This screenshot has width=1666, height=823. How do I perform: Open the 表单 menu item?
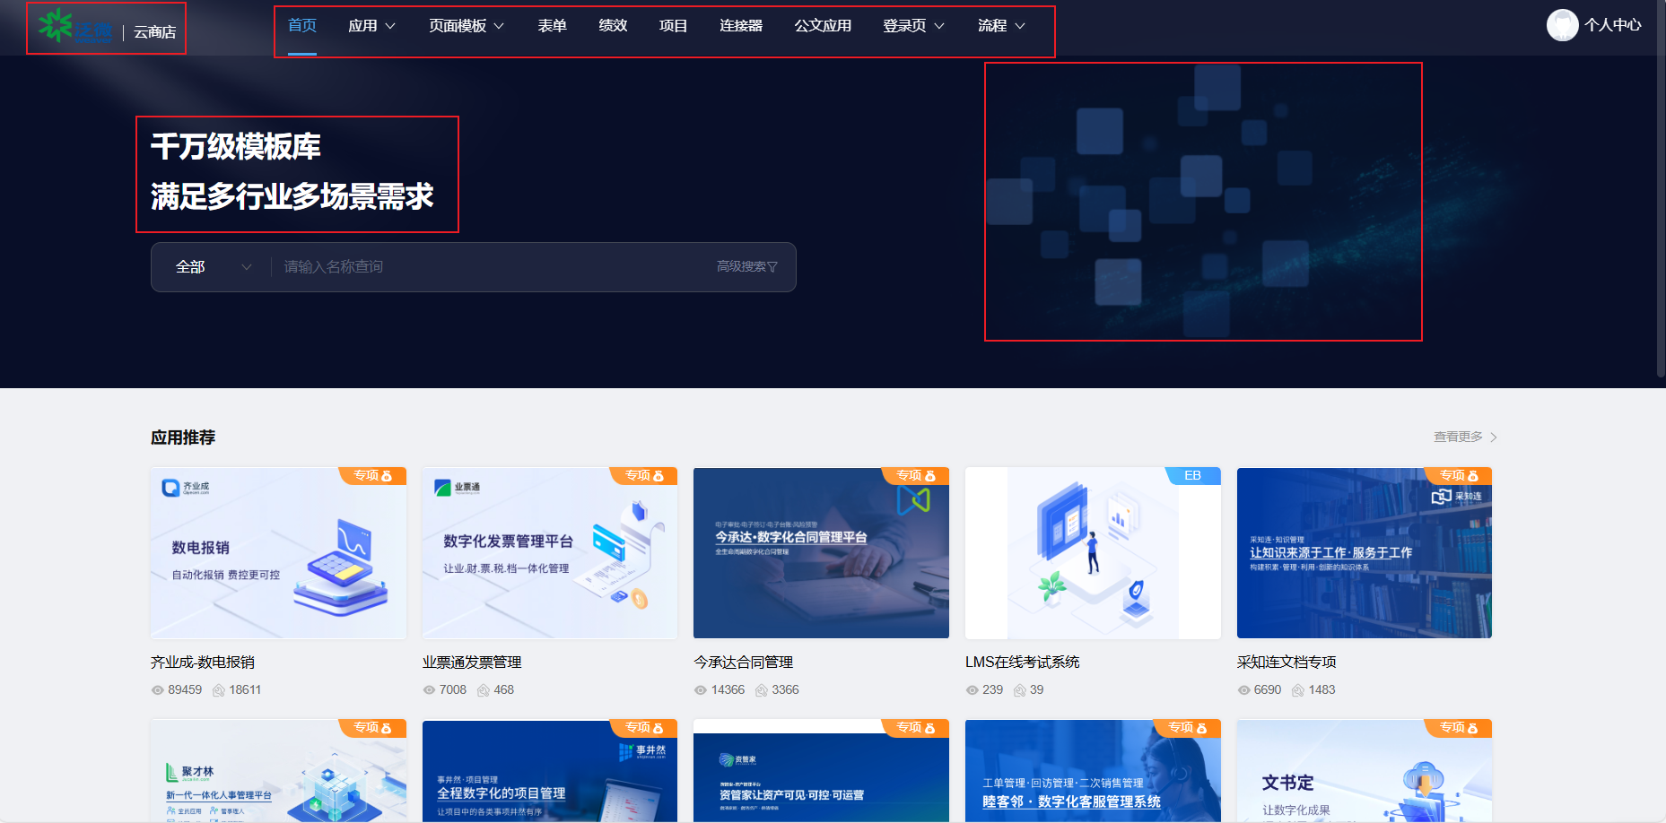552,26
